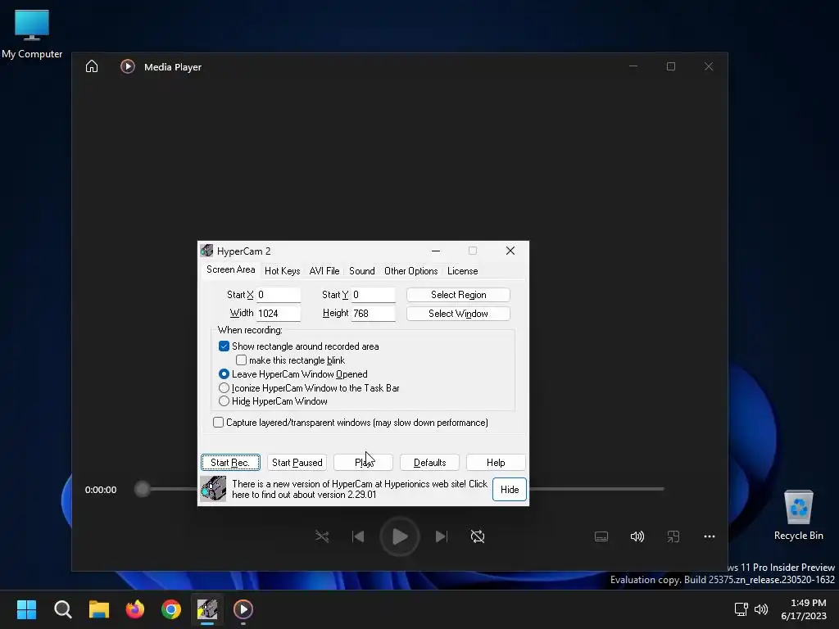This screenshot has width=839, height=629.
Task: Click the HyperCam 2 title bar icon
Action: pyautogui.click(x=207, y=251)
